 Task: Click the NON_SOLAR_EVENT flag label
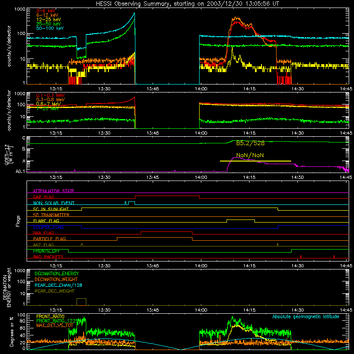click(54, 203)
